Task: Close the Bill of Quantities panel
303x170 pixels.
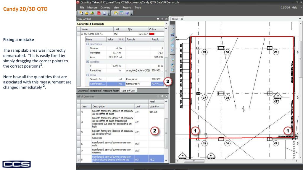Action: tap(166, 97)
